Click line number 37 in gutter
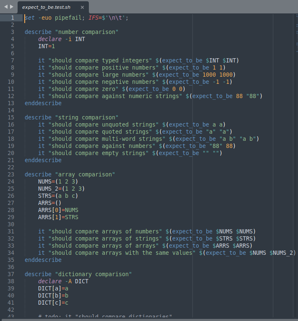 click(11, 274)
